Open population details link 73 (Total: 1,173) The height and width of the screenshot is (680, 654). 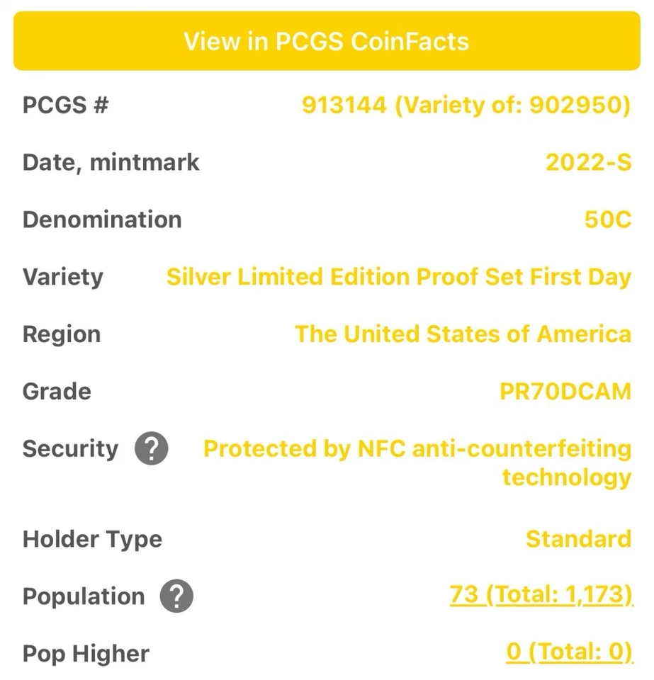click(543, 594)
